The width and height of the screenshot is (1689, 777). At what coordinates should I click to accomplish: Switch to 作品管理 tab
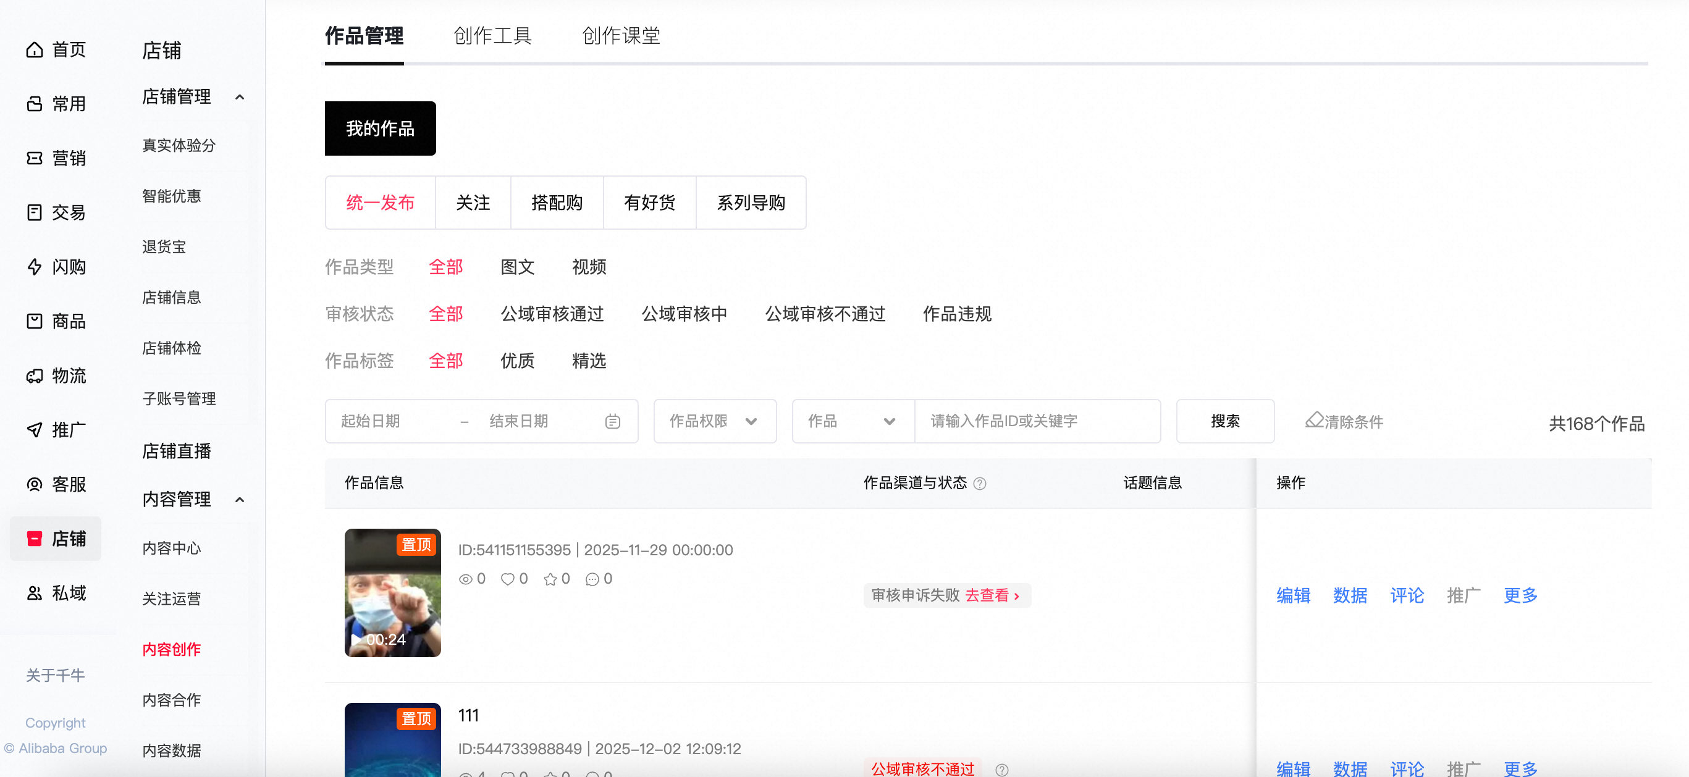[364, 35]
